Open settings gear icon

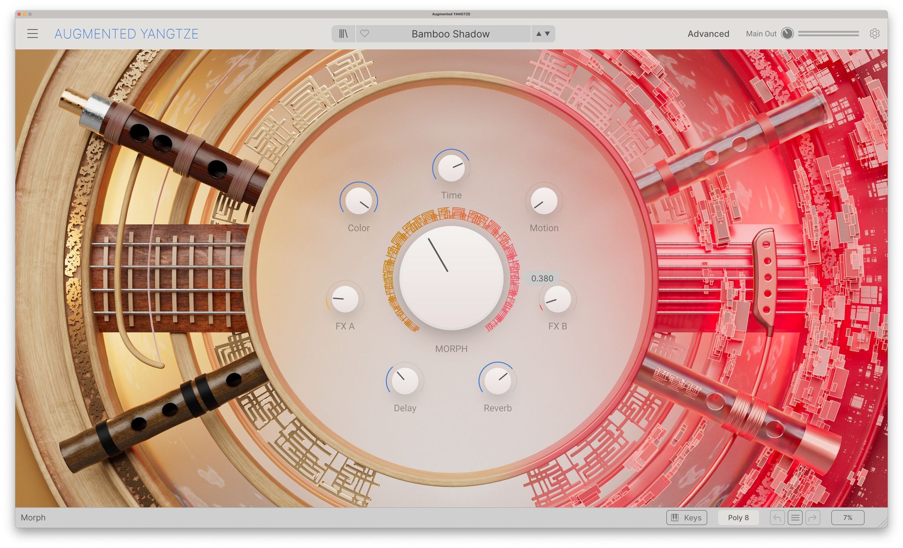[x=875, y=34]
